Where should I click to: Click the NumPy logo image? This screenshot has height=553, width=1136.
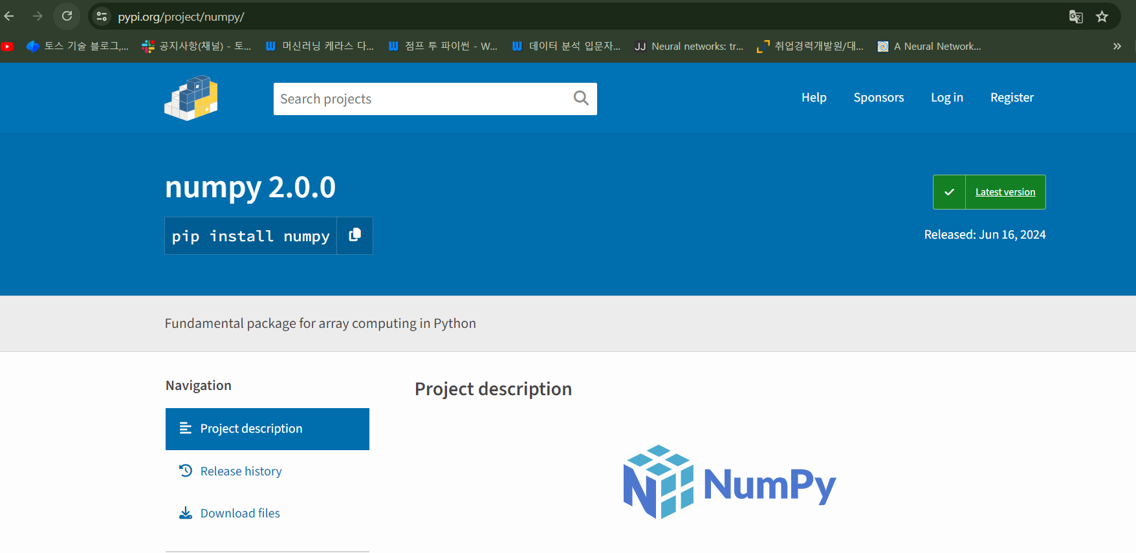(730, 482)
